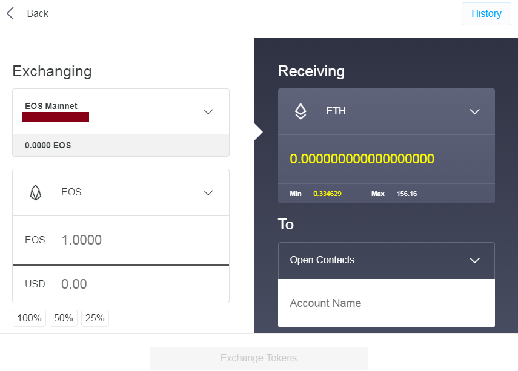
Task: Click the ETH diamond logo icon
Action: pyautogui.click(x=301, y=111)
